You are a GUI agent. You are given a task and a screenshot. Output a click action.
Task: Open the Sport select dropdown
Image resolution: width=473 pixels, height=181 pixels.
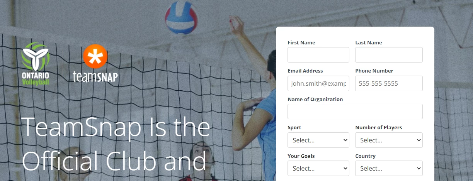tap(318, 140)
